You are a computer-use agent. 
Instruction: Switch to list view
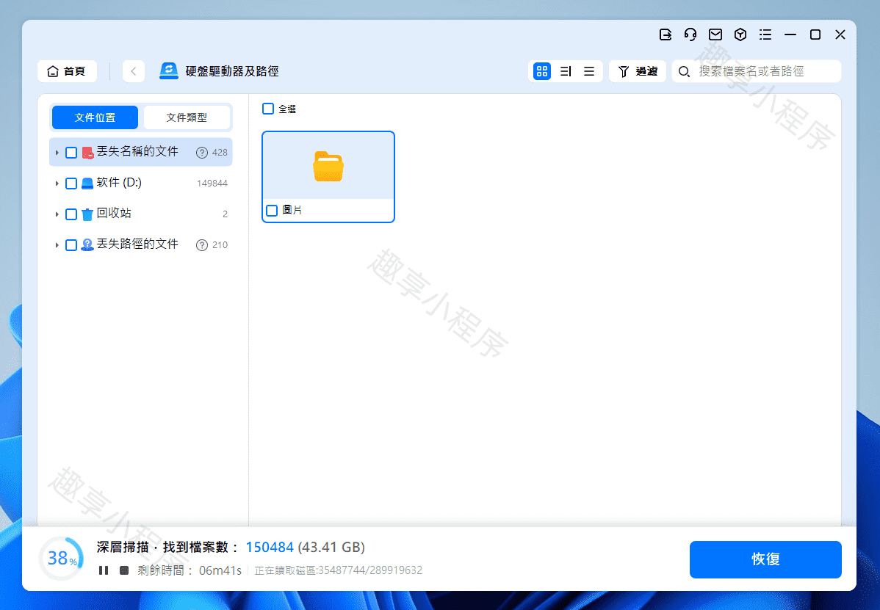tap(588, 71)
